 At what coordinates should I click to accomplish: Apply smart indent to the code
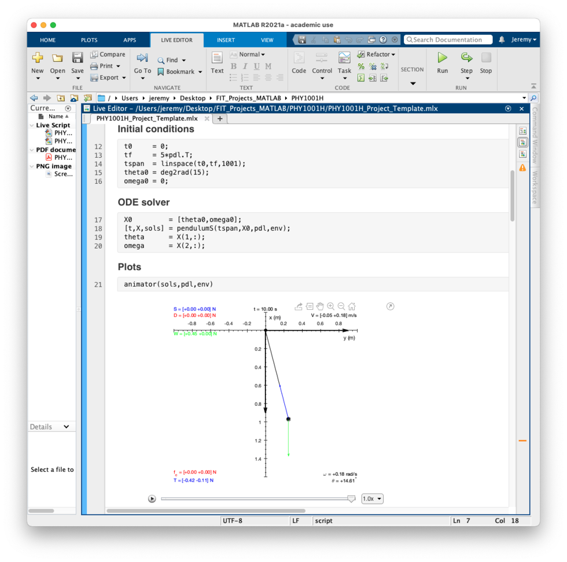click(360, 77)
